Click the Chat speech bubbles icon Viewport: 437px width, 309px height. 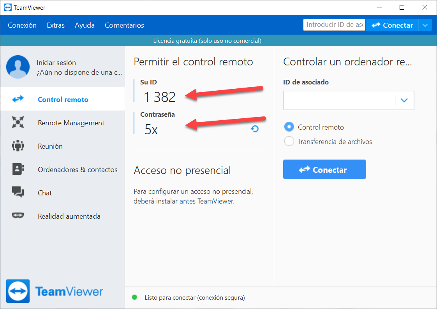pos(18,192)
